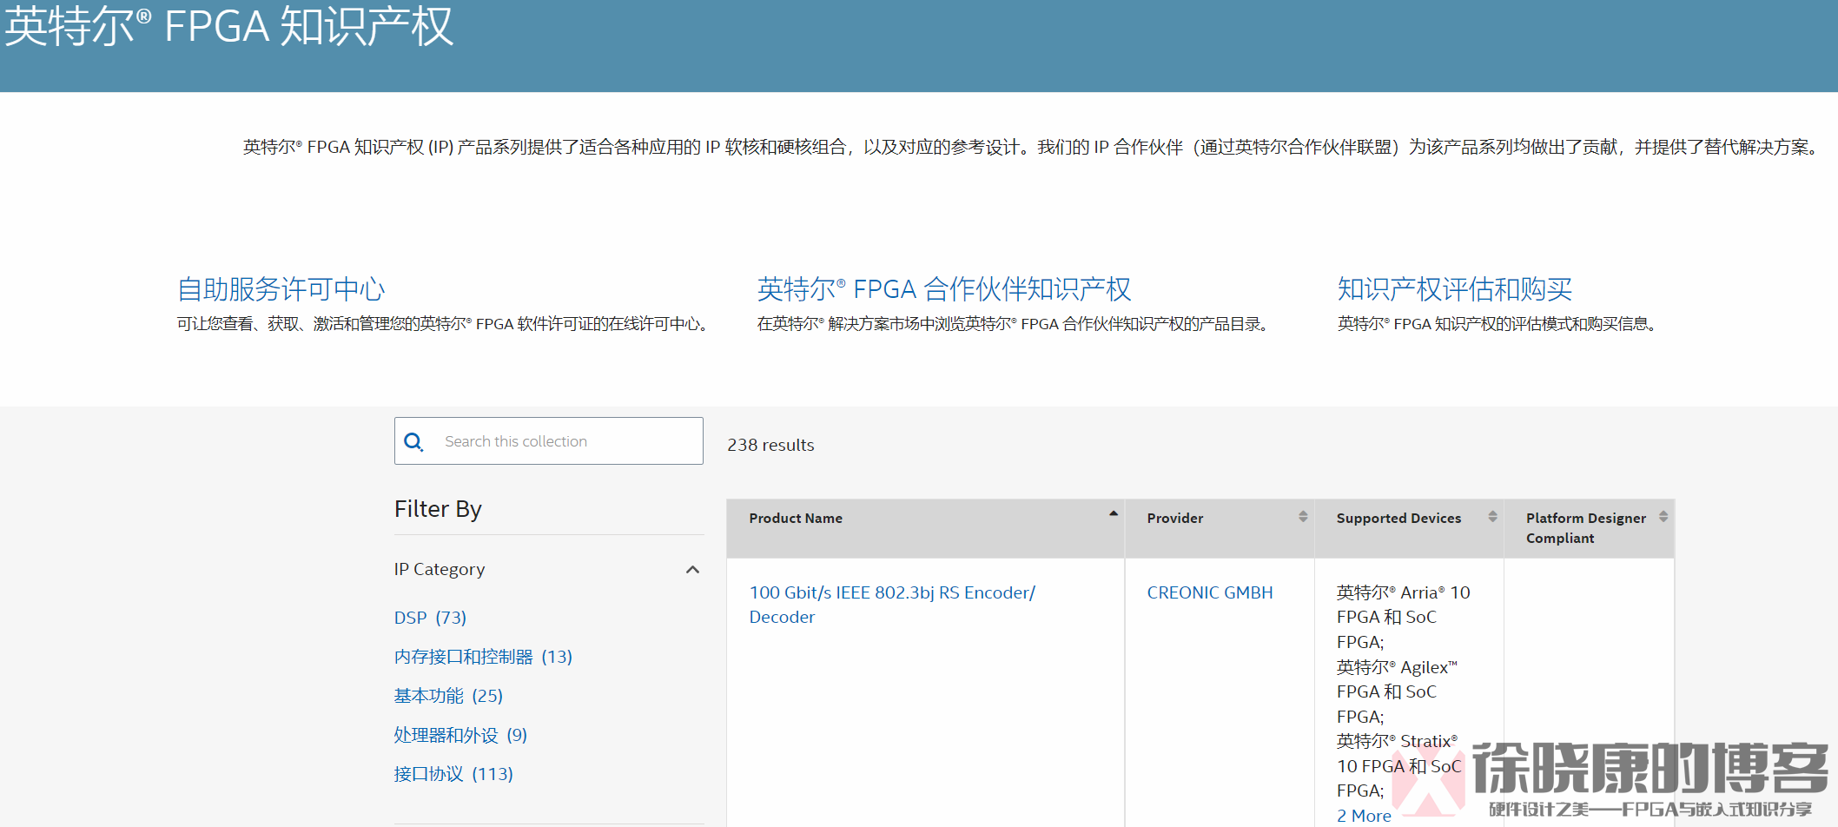1838x827 pixels.
Task: Sort the Supported Devices column
Action: coord(1492,516)
